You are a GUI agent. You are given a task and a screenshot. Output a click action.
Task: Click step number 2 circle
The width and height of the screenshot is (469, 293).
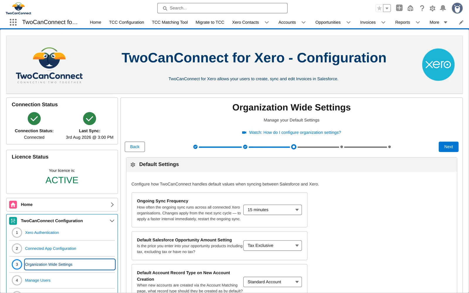(17, 249)
